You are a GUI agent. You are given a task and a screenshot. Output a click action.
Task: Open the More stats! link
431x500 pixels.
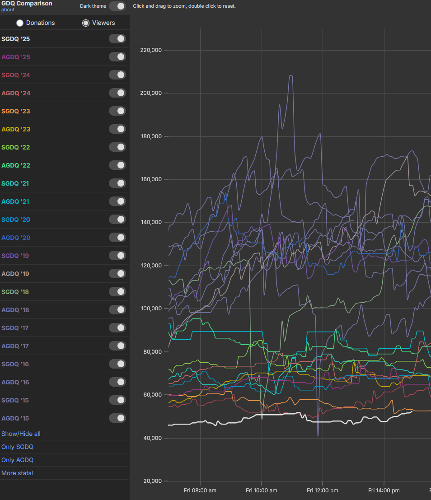click(17, 473)
